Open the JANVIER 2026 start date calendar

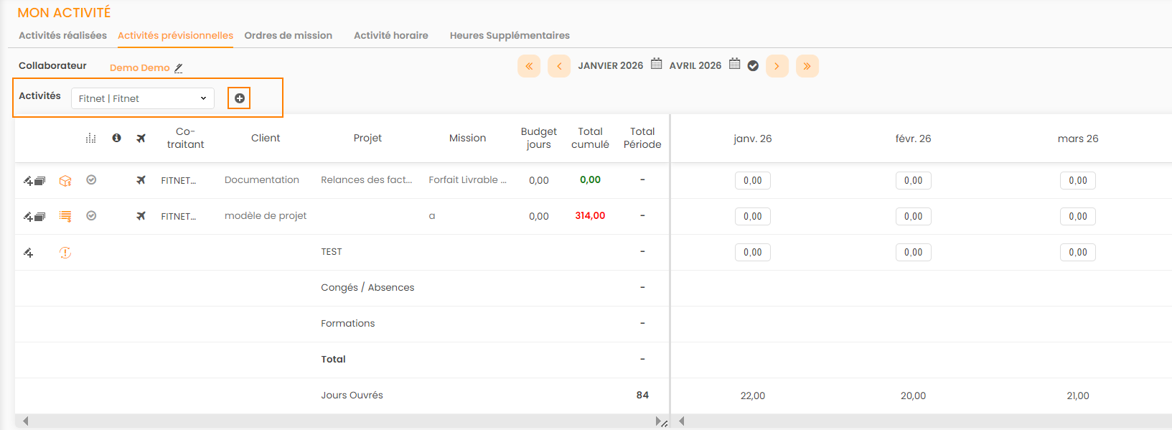656,64
